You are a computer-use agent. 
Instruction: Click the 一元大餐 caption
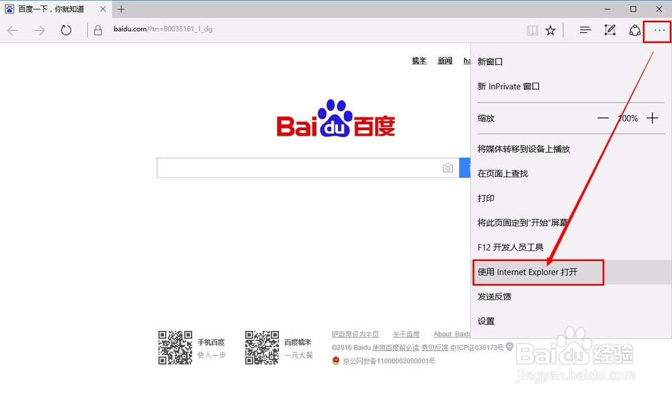[298, 355]
